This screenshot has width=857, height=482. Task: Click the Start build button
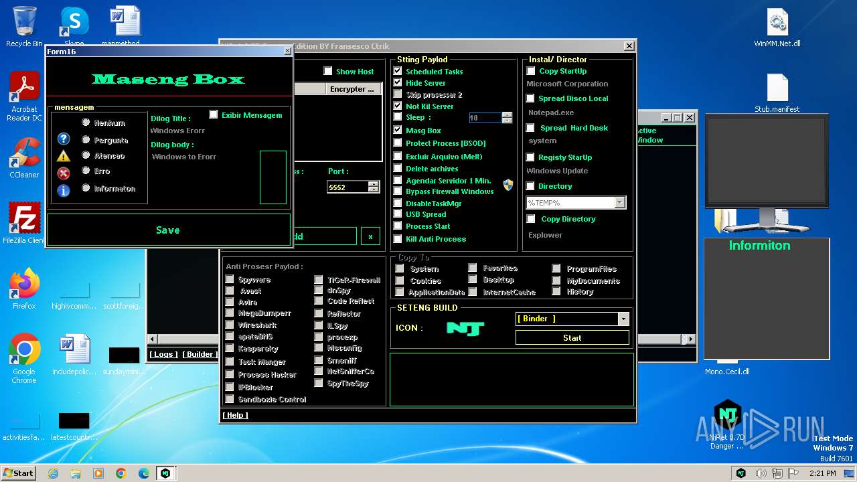(x=572, y=337)
